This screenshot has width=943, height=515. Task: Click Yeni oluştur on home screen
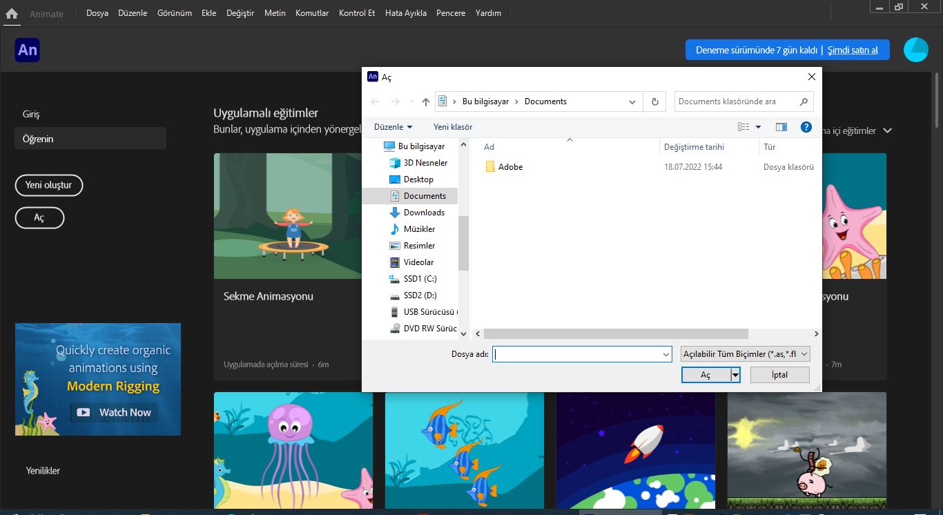[x=48, y=185]
